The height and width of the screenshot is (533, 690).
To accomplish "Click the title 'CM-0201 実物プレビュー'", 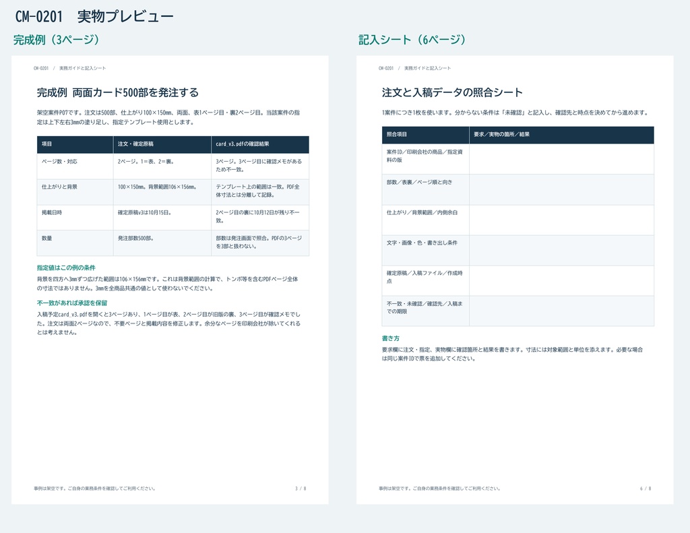I will [x=94, y=17].
